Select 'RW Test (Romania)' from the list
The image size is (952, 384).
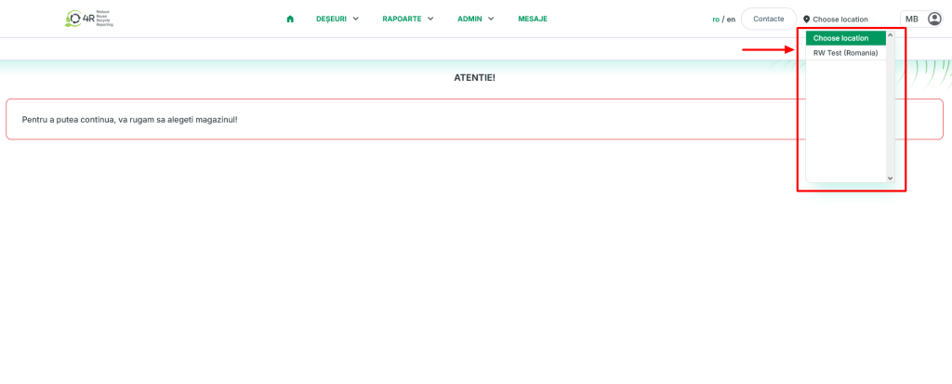point(845,53)
